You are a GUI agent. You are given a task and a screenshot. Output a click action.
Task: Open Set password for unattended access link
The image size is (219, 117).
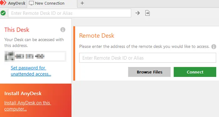(31, 71)
